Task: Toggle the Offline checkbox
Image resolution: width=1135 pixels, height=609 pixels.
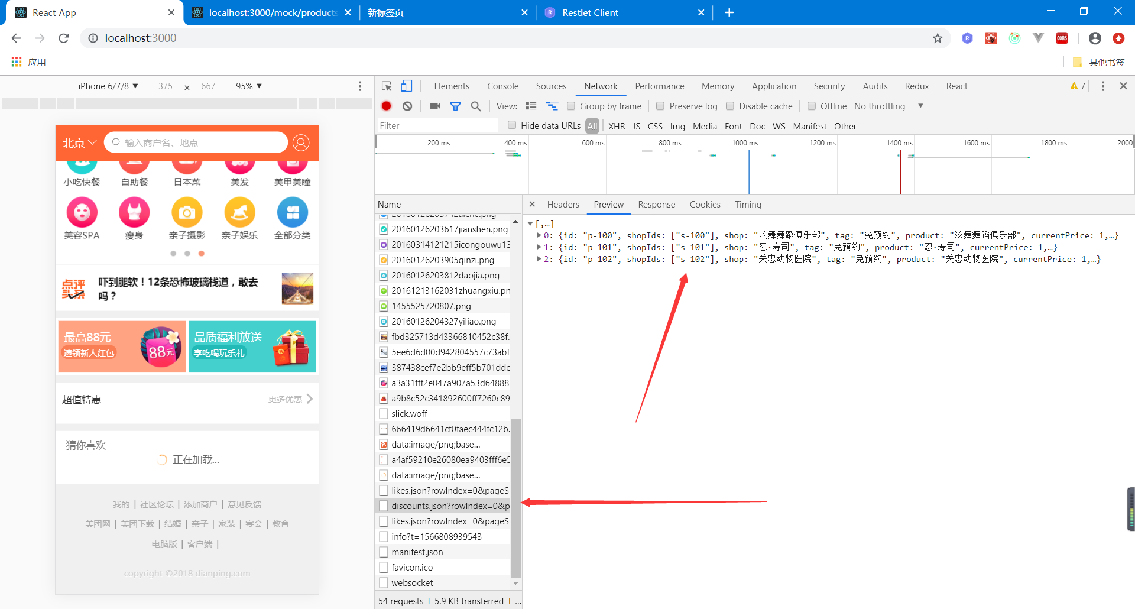Action: (812, 106)
